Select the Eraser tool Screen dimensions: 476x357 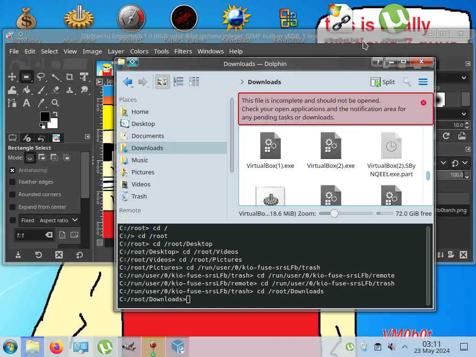[x=55, y=90]
